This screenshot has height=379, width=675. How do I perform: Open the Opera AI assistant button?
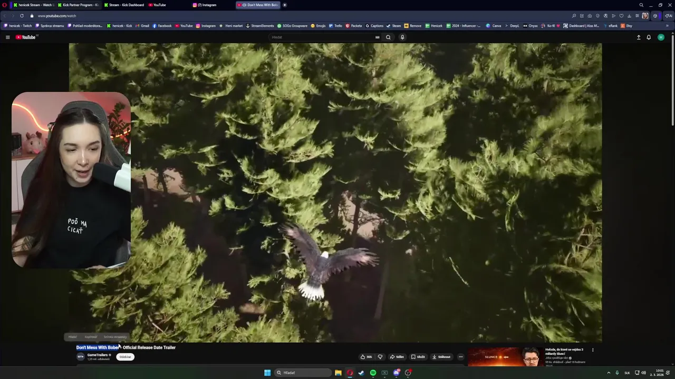(x=669, y=16)
